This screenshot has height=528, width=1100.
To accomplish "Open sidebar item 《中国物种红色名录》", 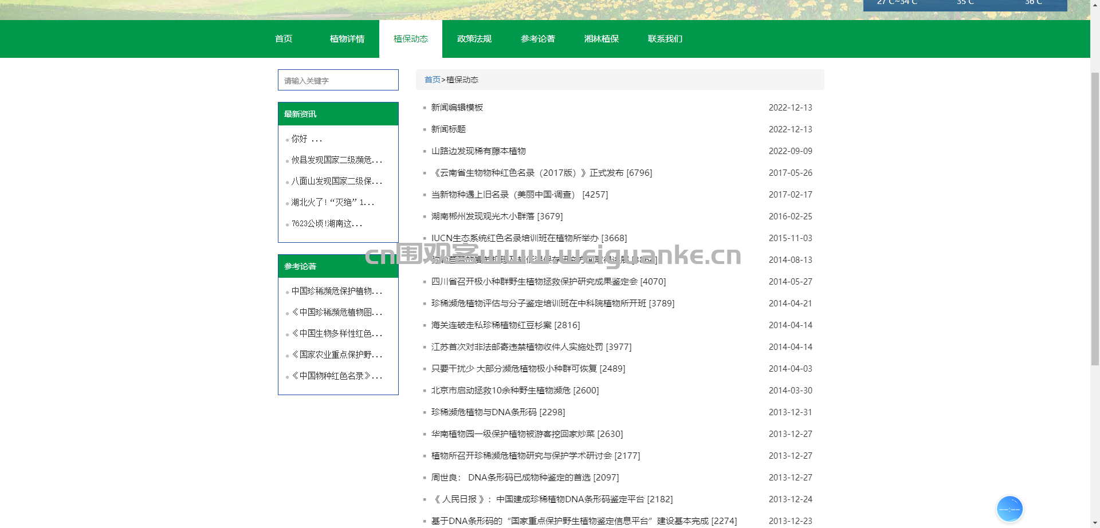I will [336, 376].
